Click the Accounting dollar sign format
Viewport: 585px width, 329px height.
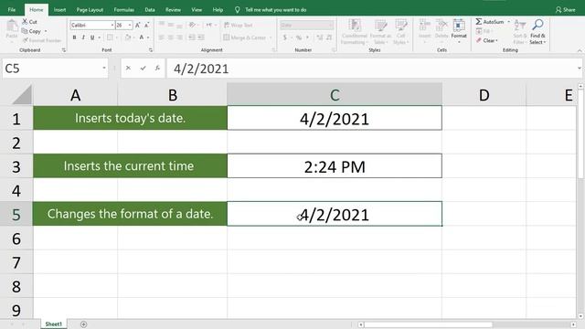[285, 37]
